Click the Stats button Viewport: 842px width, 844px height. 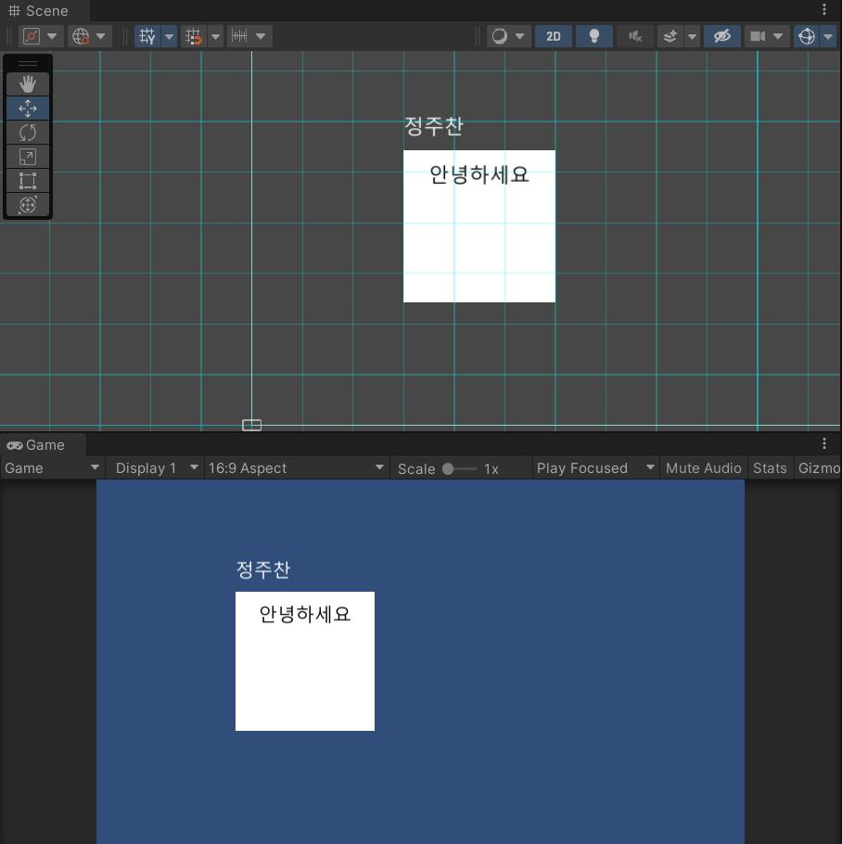pyautogui.click(x=770, y=468)
